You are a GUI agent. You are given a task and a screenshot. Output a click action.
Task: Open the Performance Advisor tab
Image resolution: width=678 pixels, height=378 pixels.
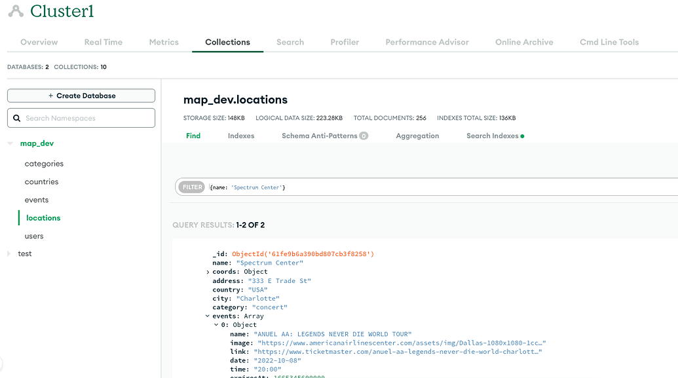pos(426,42)
